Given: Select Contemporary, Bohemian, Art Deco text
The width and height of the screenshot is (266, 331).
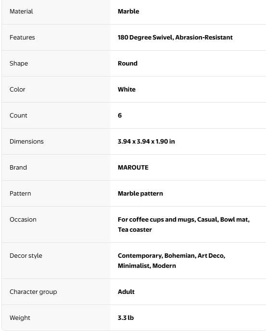Looking at the screenshot, I should tap(171, 256).
